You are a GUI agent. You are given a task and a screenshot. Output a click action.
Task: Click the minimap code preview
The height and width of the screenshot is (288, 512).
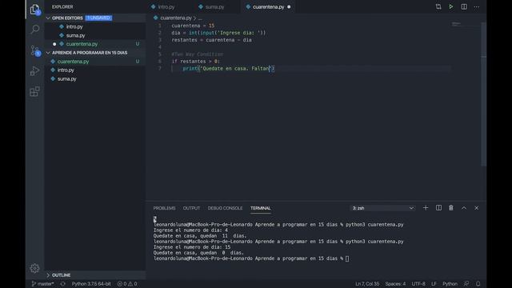pos(457,24)
